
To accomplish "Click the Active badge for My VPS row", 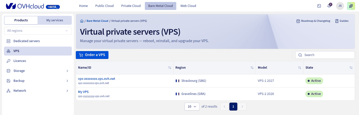I will (x=314, y=94).
